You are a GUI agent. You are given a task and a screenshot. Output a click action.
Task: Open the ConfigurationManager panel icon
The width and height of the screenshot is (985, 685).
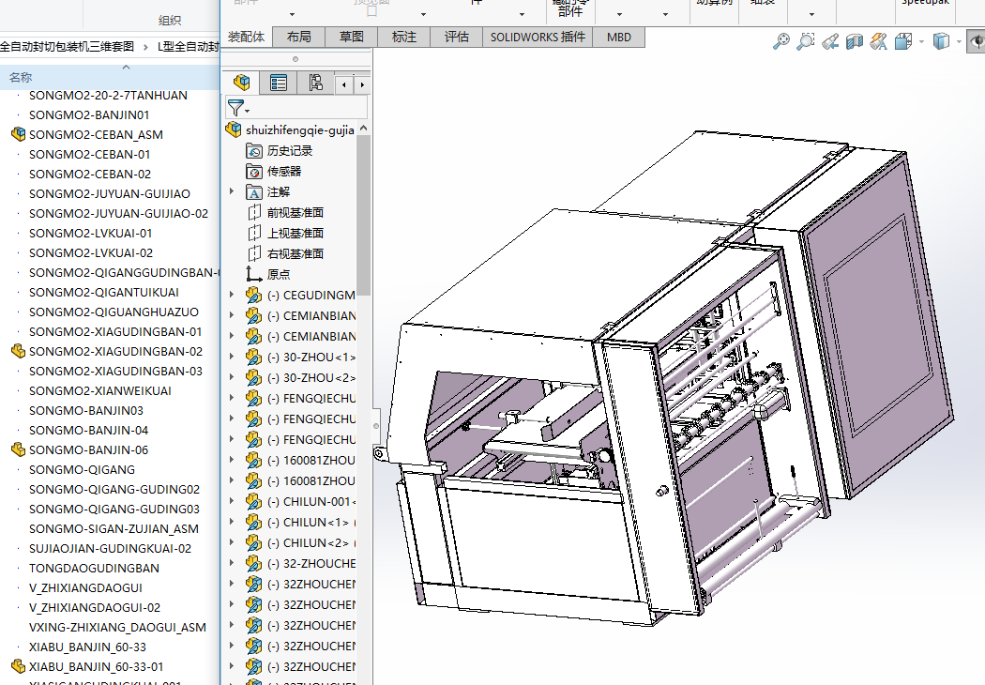[315, 83]
